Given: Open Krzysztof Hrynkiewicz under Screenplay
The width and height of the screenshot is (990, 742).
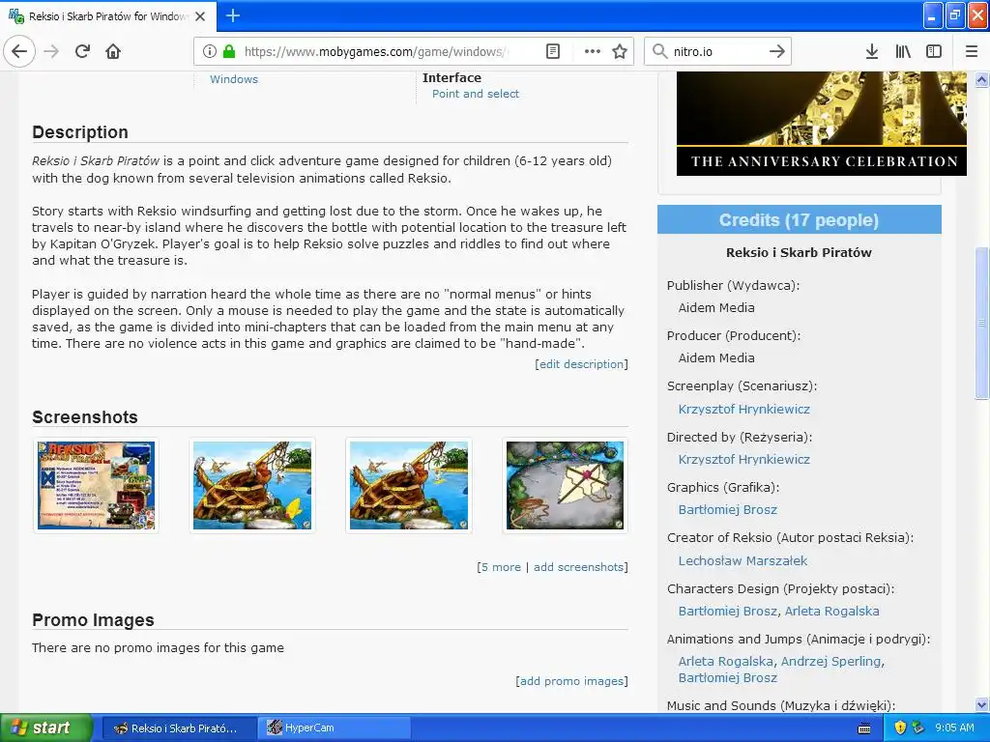Looking at the screenshot, I should [743, 409].
